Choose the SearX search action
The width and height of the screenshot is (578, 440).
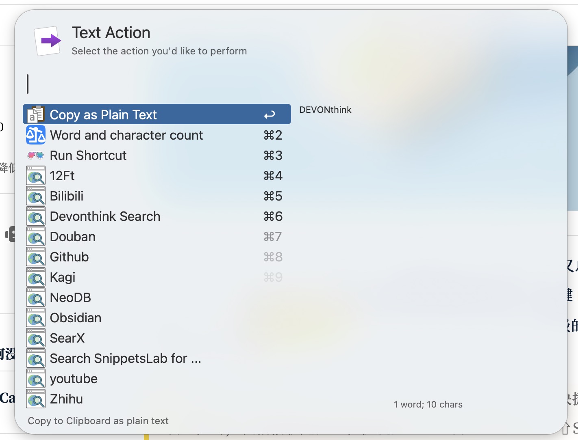point(67,338)
